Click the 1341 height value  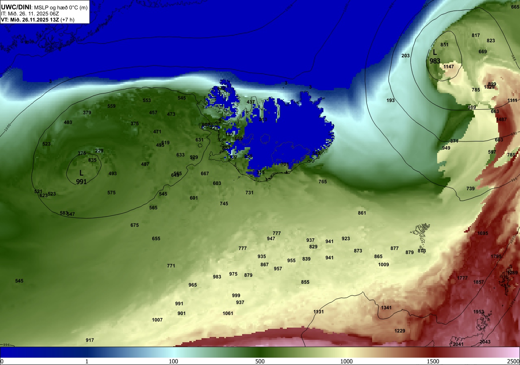coord(386,308)
